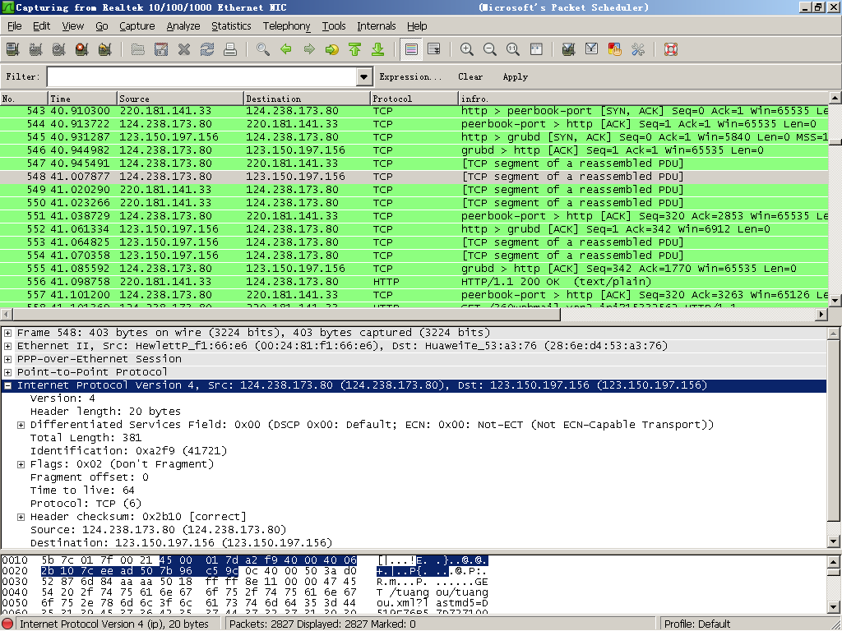Screen dimensions: 842x631
Task: Collapse Internet Protocol Version 4 node
Action: pyautogui.click(x=8, y=385)
